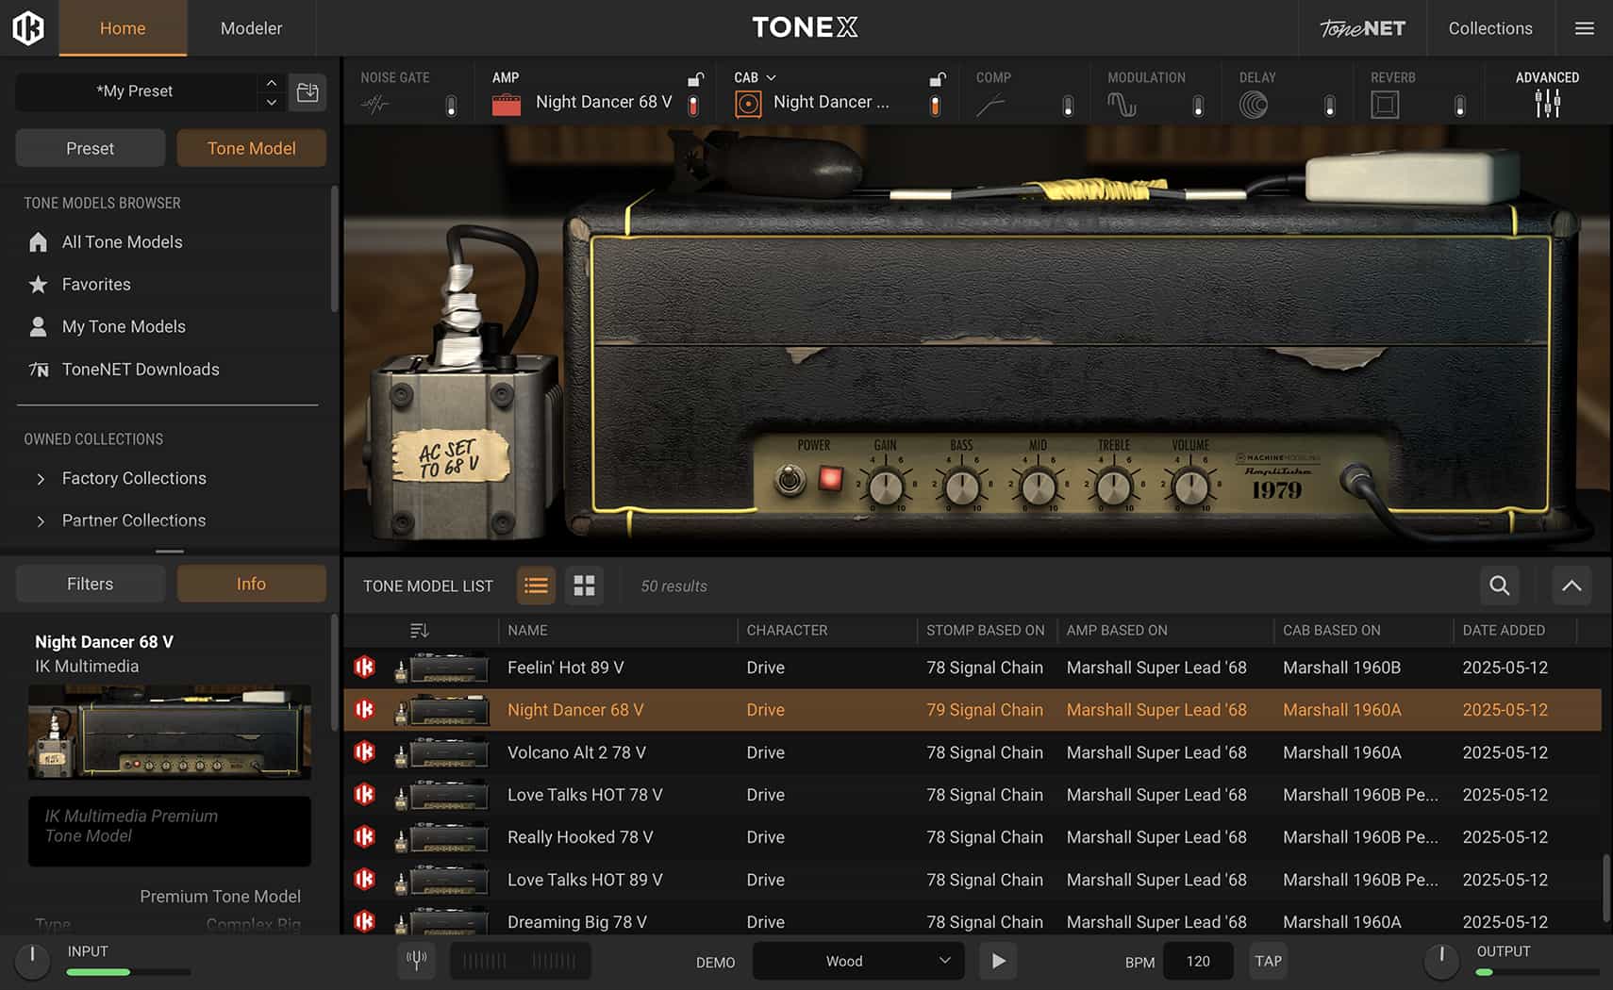Open the Filters tab
The image size is (1613, 990).
[90, 584]
